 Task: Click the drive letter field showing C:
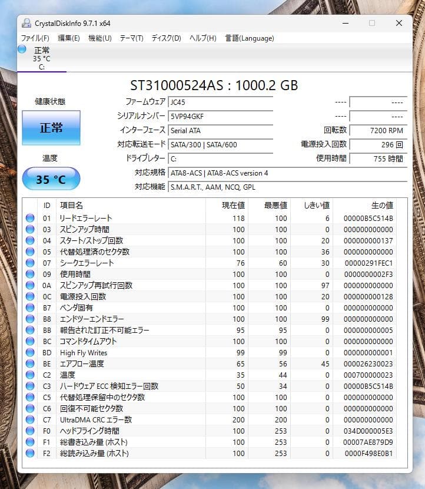(x=221, y=158)
